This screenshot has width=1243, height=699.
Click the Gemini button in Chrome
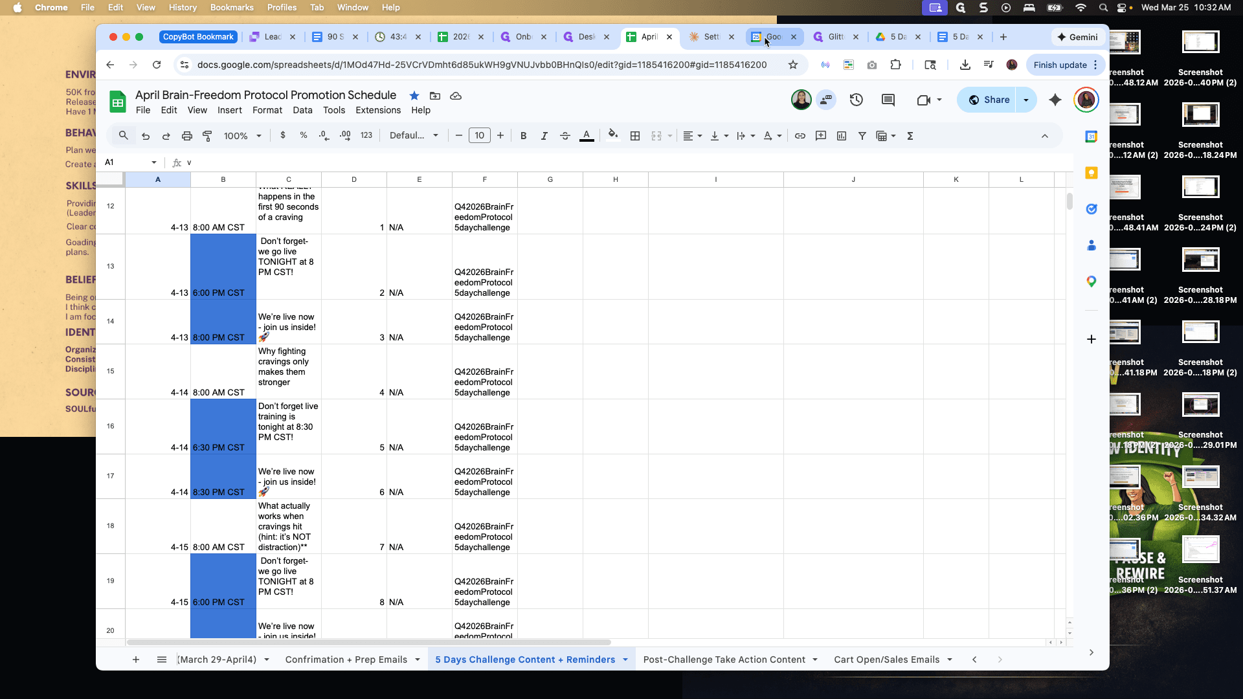1077,37
